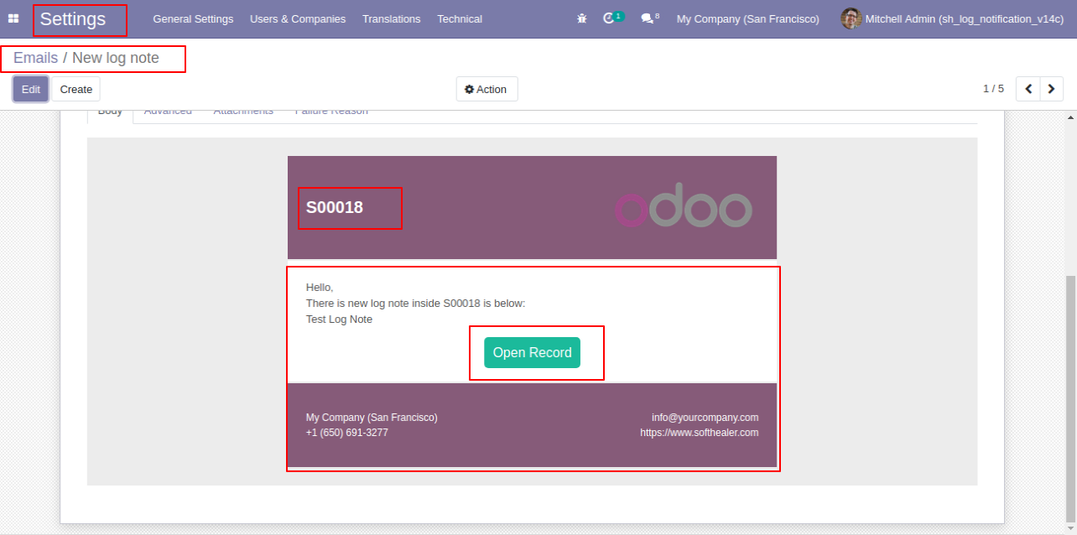Click the "Hello," greeting line

pos(320,288)
